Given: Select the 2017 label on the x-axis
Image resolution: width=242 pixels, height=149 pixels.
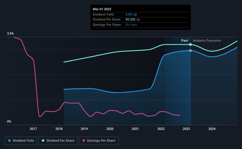Looking at the screenshot, I should pos(33,129).
